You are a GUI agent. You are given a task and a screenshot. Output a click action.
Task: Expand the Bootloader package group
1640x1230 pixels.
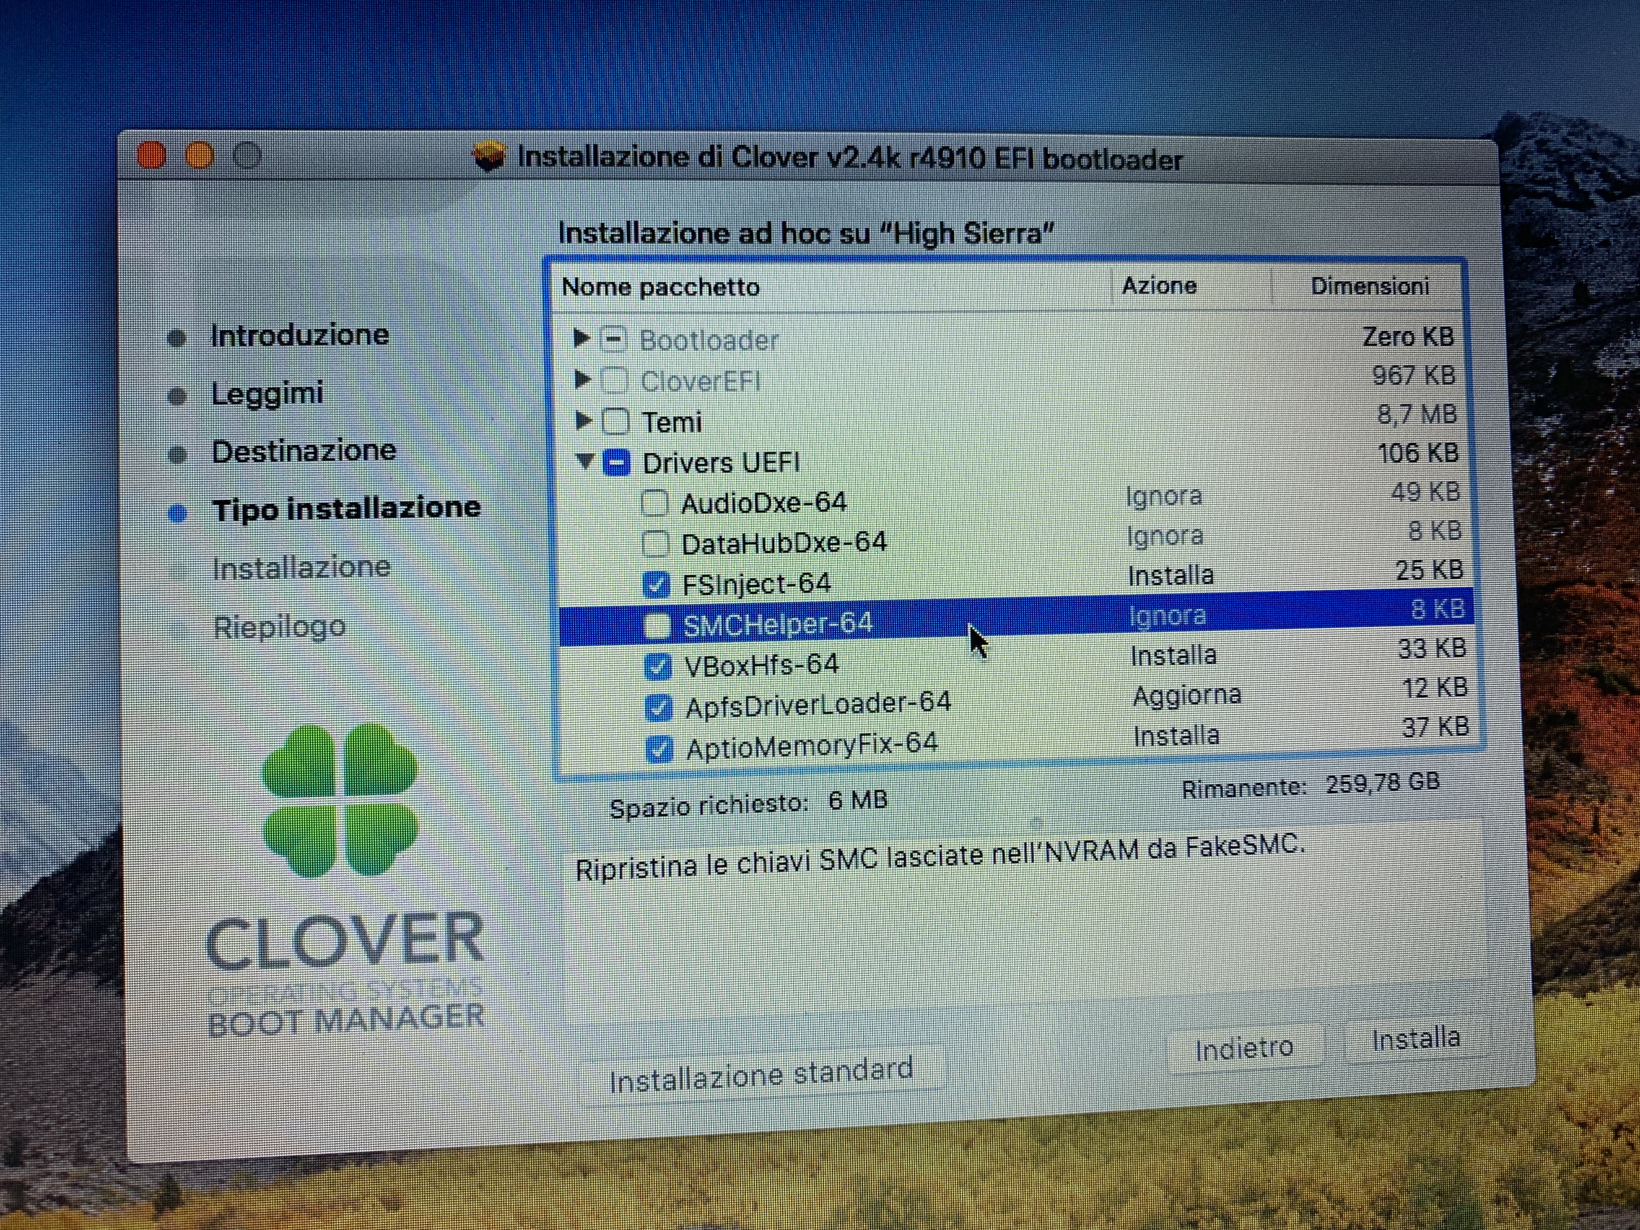coord(581,339)
